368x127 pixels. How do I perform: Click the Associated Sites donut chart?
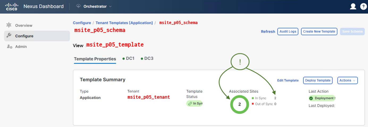click(x=239, y=104)
